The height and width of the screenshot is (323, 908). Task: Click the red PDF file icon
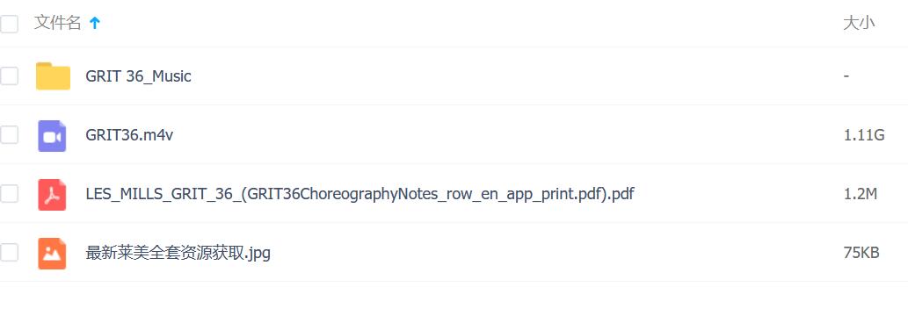point(52,195)
